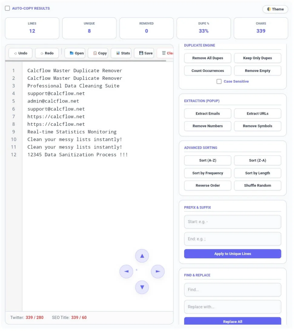Click the Start prefix input field

[233, 222]
